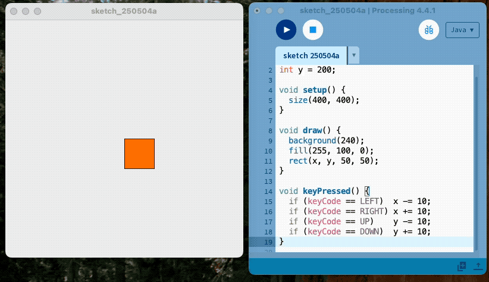Viewport: 489px width, 282px height.
Task: Stop the running sketch
Action: [x=312, y=29]
